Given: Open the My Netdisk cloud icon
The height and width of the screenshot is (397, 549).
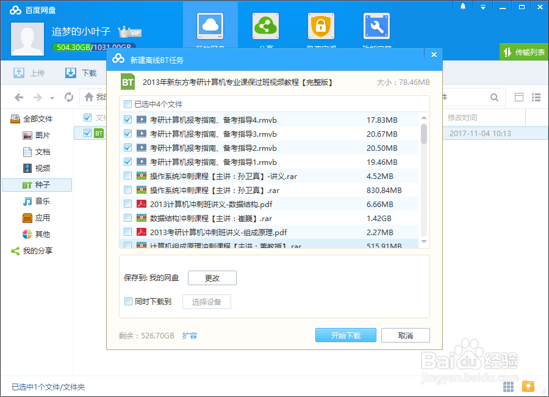Looking at the screenshot, I should (210, 26).
